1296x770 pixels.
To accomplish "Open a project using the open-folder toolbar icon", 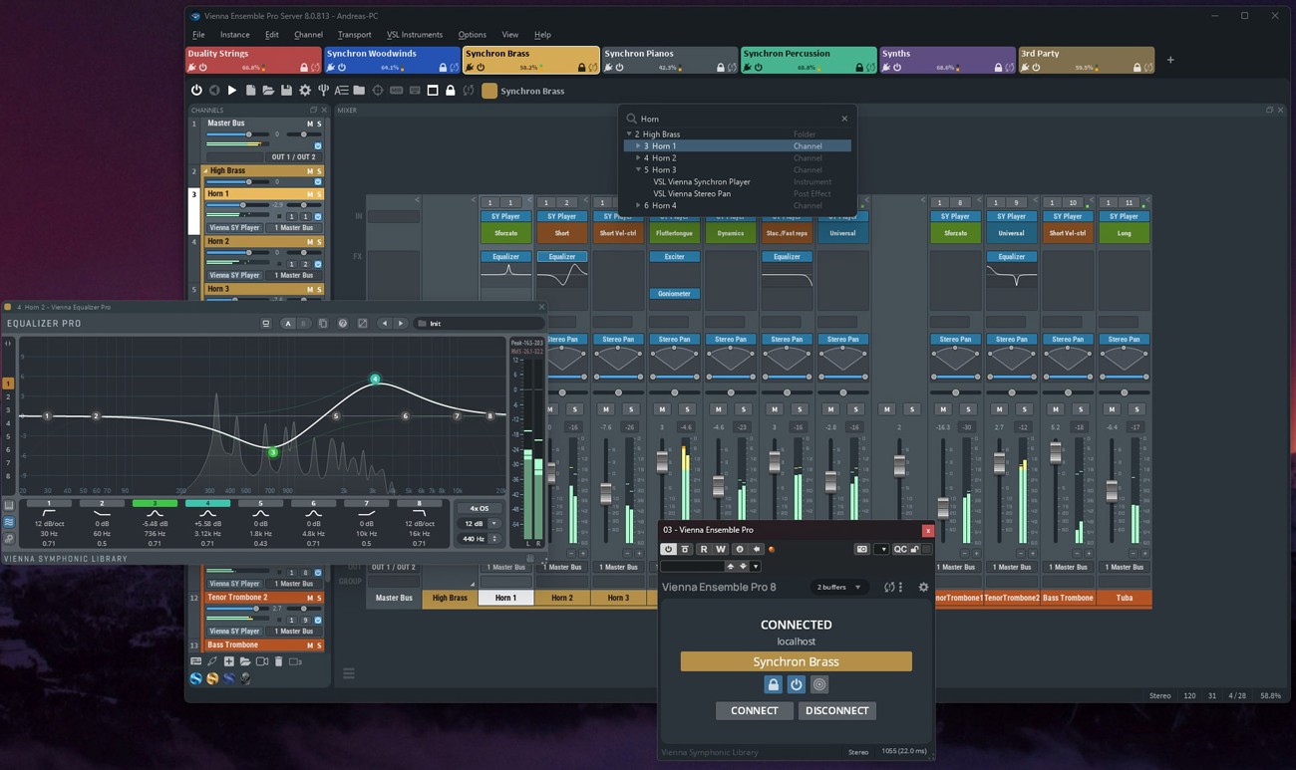I will [x=268, y=91].
